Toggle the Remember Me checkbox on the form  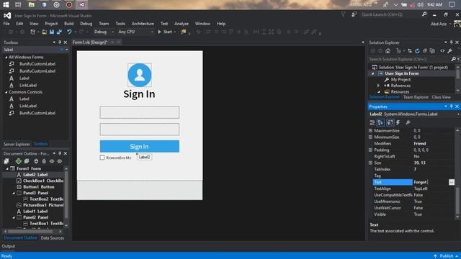[102, 158]
